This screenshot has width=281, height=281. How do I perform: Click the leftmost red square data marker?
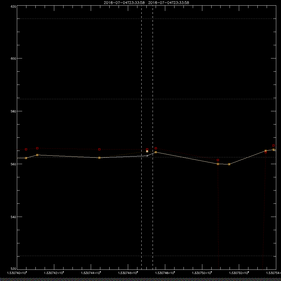26,149
